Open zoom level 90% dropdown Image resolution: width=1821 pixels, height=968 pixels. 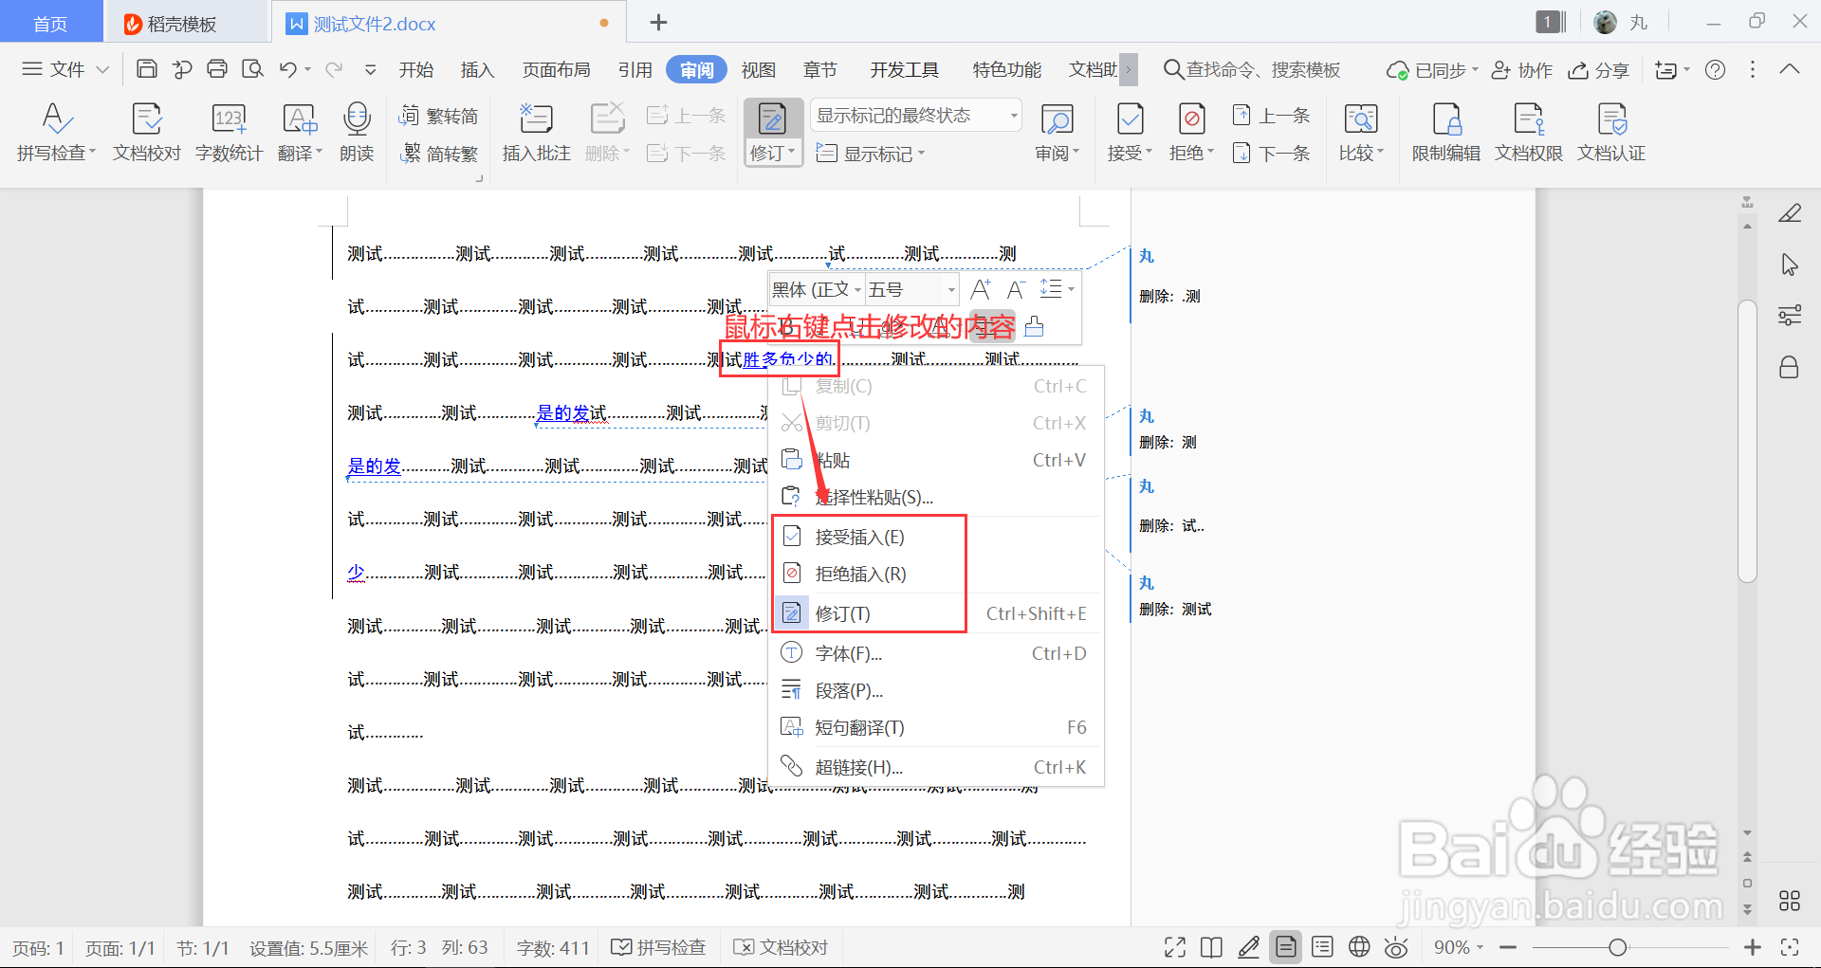1459,946
